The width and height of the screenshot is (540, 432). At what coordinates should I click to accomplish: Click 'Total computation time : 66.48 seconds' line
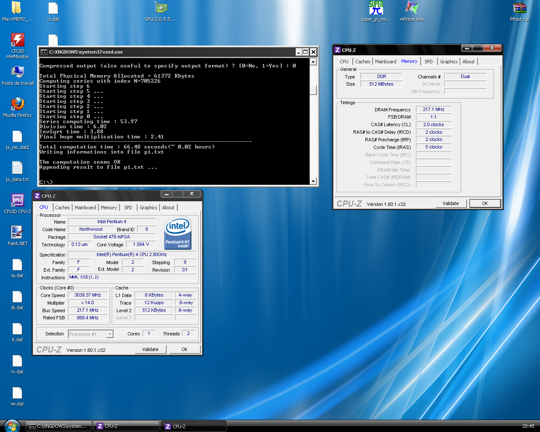(x=127, y=147)
